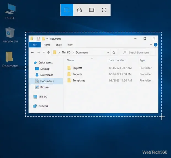
Task: Click File folder type in Reports row
Action: coord(145,74)
